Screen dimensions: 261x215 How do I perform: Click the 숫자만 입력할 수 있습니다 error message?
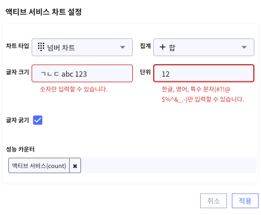click(74, 89)
